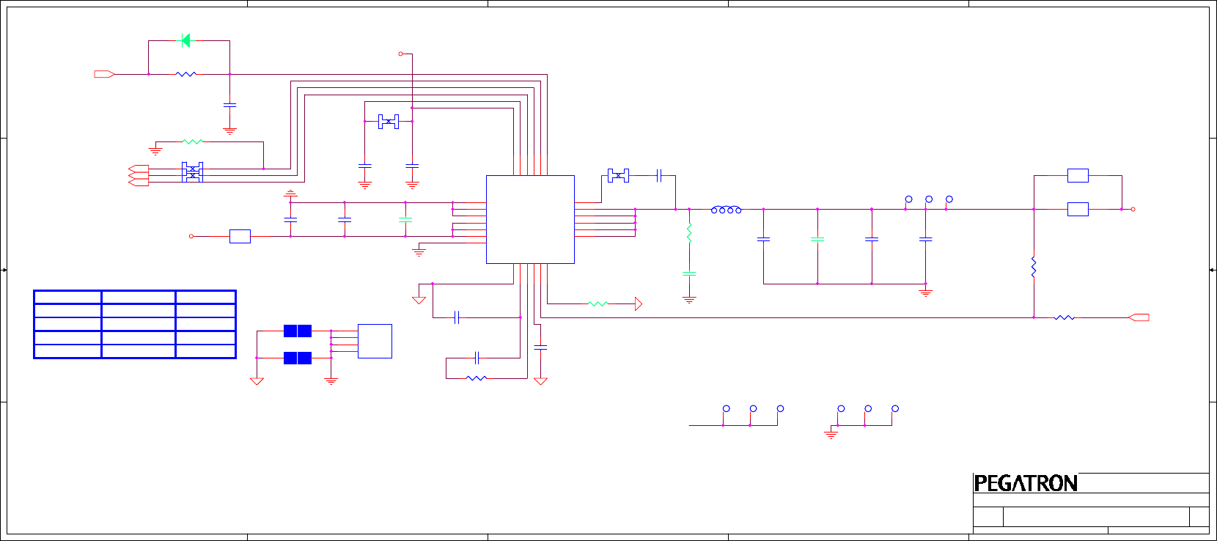Image resolution: width=1217 pixels, height=541 pixels.
Task: Select the large central IC rectangle
Action: pos(530,219)
